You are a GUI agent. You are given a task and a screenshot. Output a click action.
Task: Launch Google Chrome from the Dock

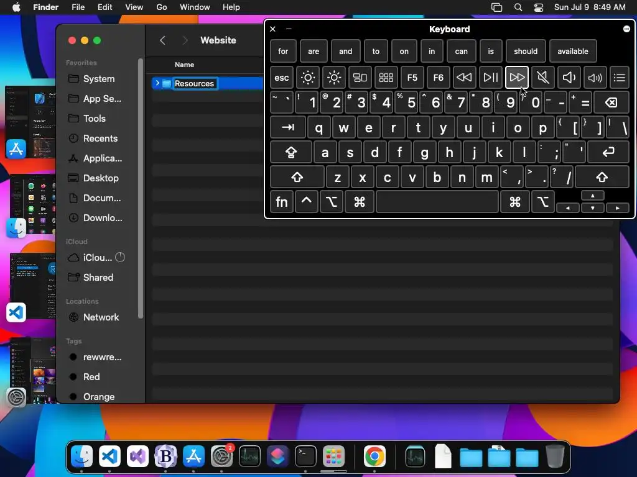tap(374, 457)
